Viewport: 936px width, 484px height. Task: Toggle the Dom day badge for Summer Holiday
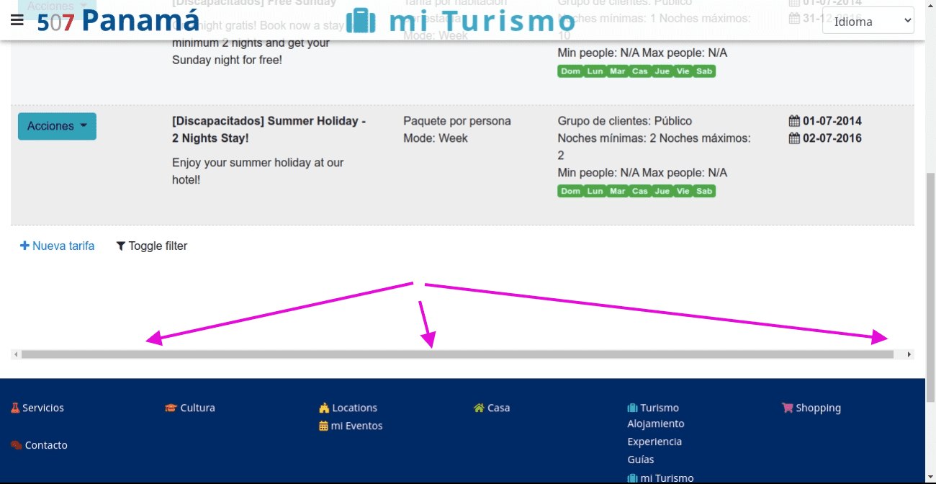pos(570,191)
